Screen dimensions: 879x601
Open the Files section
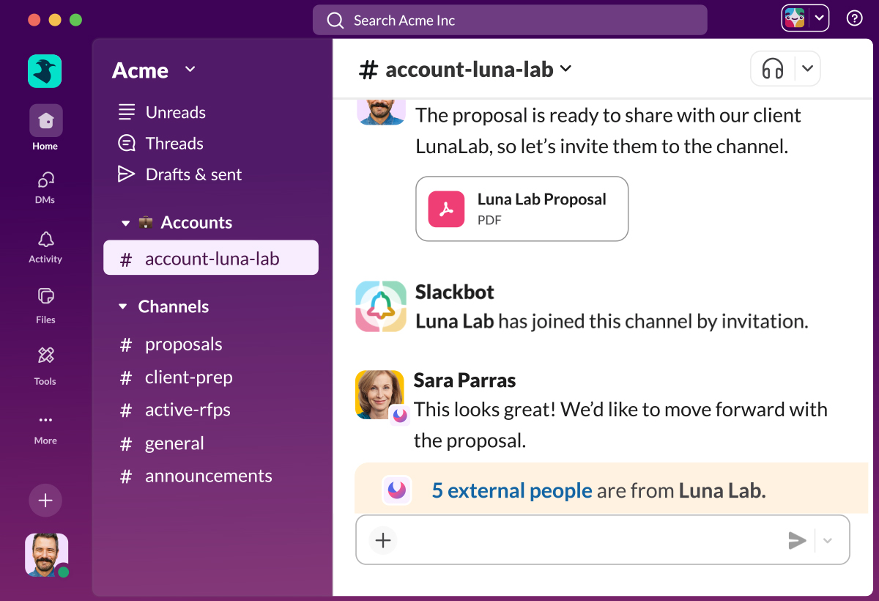click(x=45, y=297)
